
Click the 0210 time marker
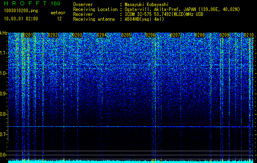(x=249, y=35)
